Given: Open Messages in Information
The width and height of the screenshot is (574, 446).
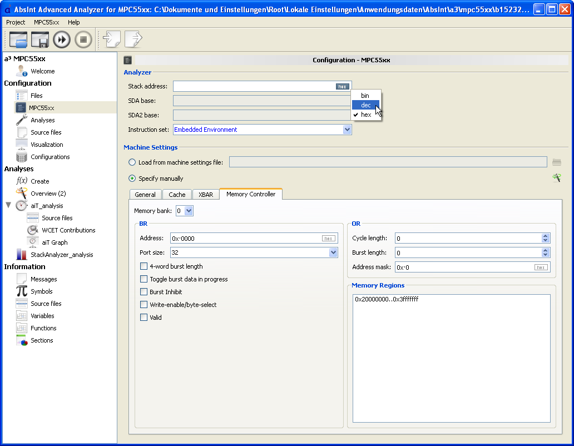Looking at the screenshot, I should [43, 279].
